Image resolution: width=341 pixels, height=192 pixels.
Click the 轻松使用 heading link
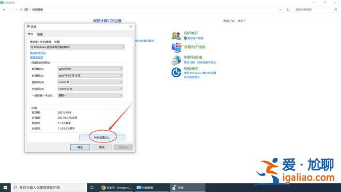191,69
